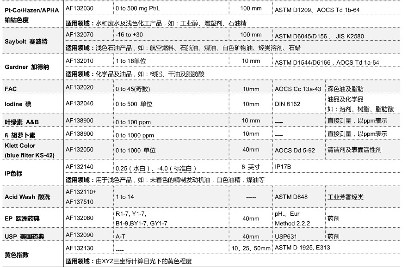Screen dimensions: 414x267
Task: Select the 水和废水及浅色化工产品 application line
Action: click(x=156, y=23)
